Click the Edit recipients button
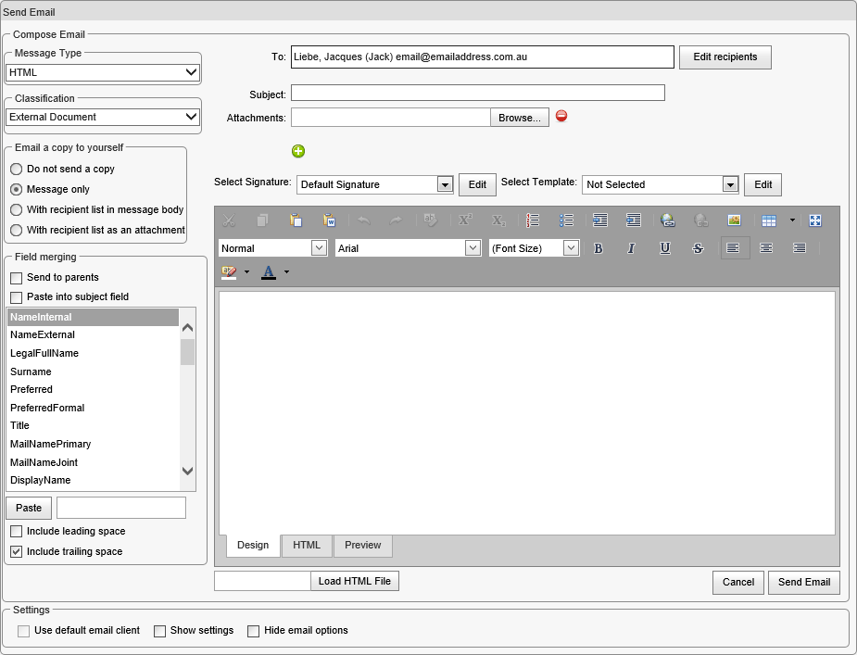Viewport: 857px width, 655px height. tap(725, 57)
